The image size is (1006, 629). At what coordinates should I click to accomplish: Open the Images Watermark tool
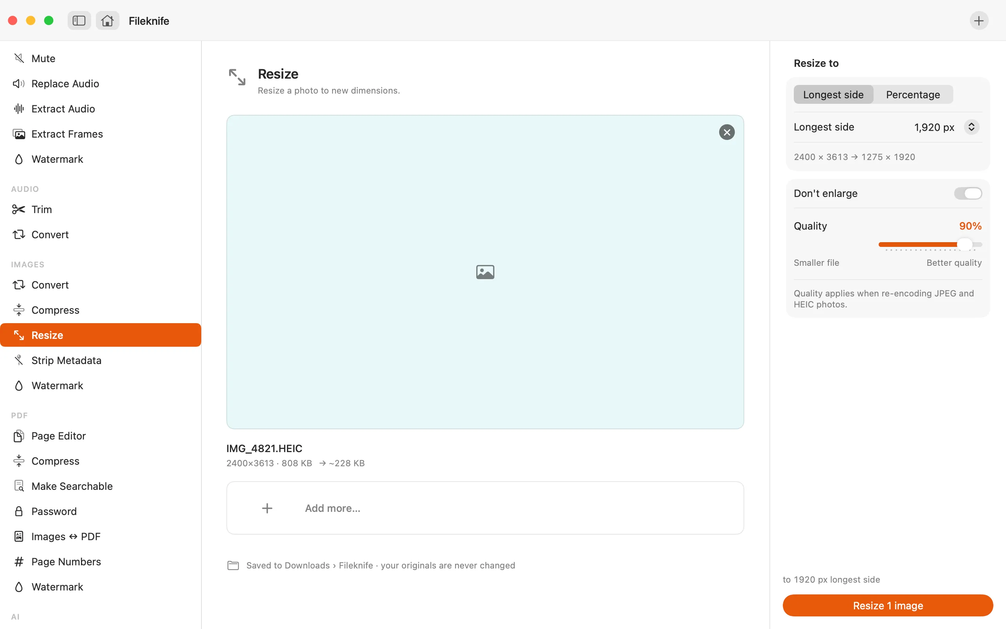[101, 386]
